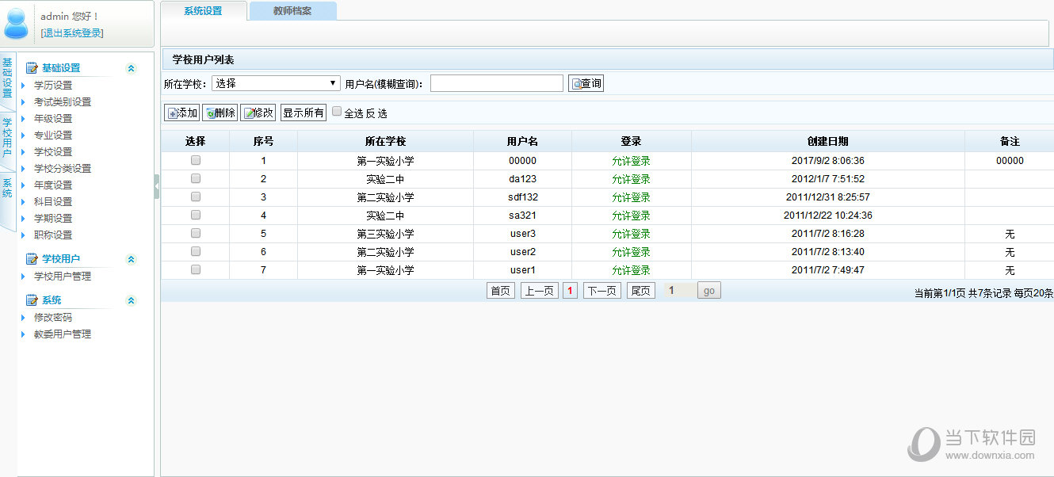Go to 下一页 next page
The height and width of the screenshot is (477, 1054).
coord(602,291)
